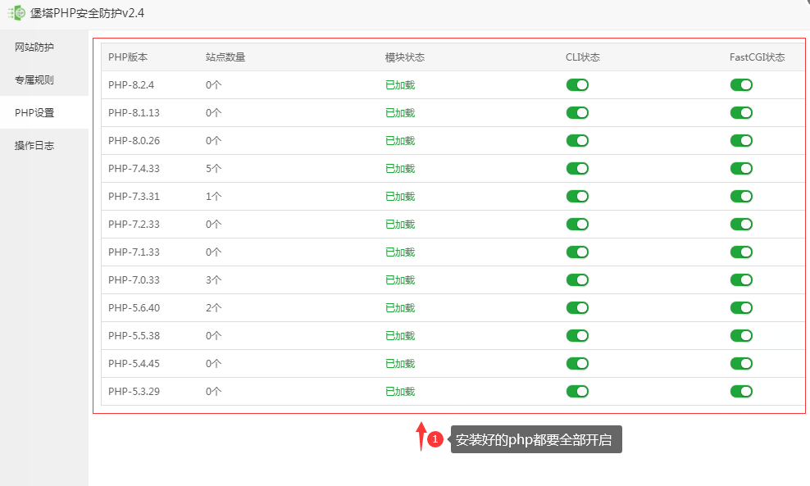Click the 已加载 link for PHP-8.2.4
The height and width of the screenshot is (486, 810).
point(399,84)
